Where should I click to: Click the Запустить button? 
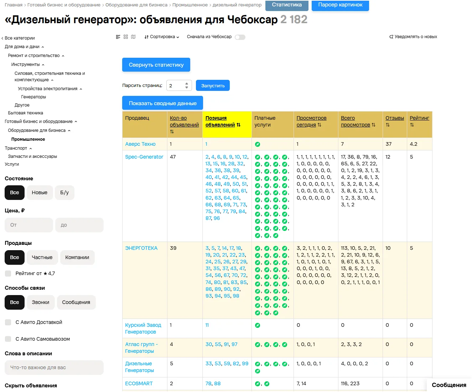(x=213, y=86)
